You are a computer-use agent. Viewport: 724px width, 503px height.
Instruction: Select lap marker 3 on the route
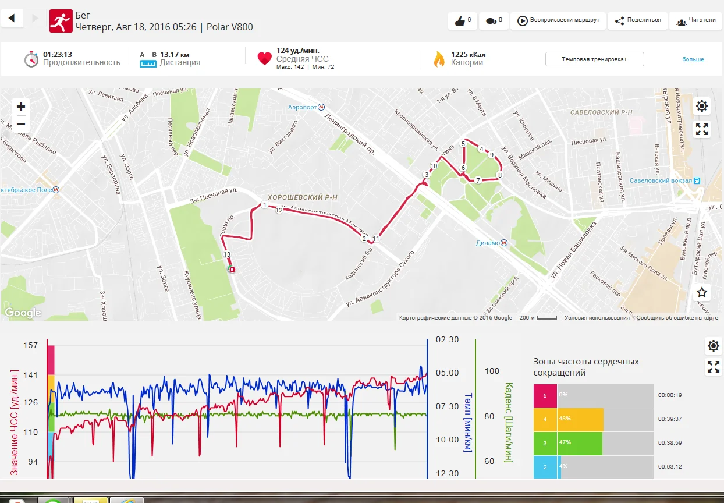coord(426,175)
